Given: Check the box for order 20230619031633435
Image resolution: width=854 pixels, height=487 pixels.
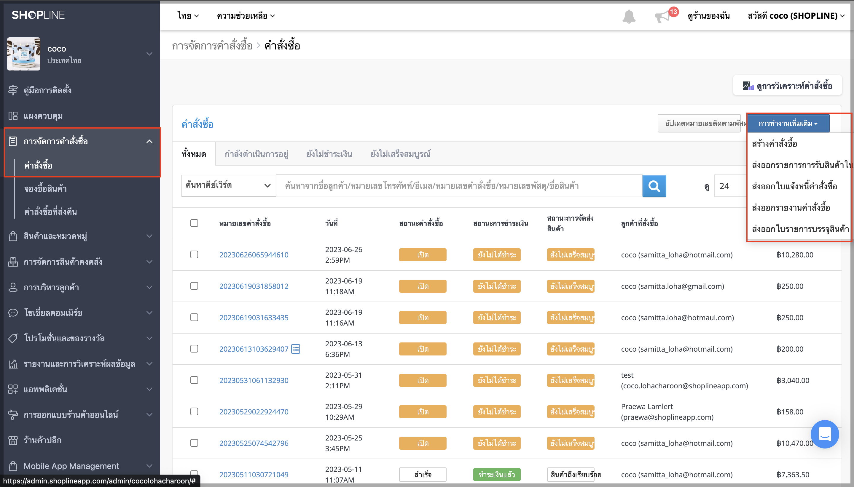Looking at the screenshot, I should [194, 318].
